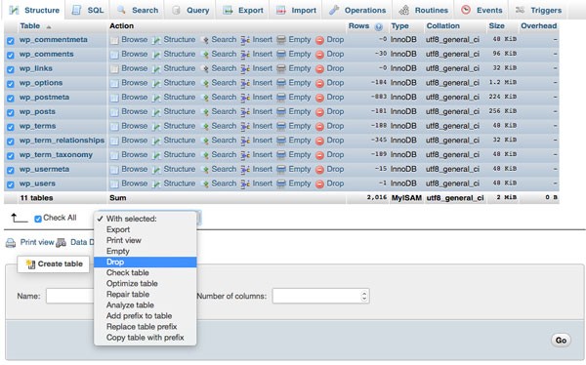Open the wp_options table link
The image size is (586, 365).
pyautogui.click(x=41, y=83)
